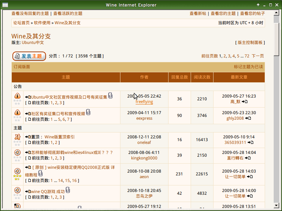Jump to newest post arrow before wine QQ游戏
Viewport: 282px width, 211px height.
[28, 192]
